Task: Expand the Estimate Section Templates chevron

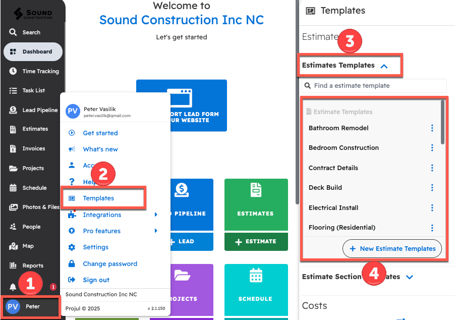Action: click(409, 277)
